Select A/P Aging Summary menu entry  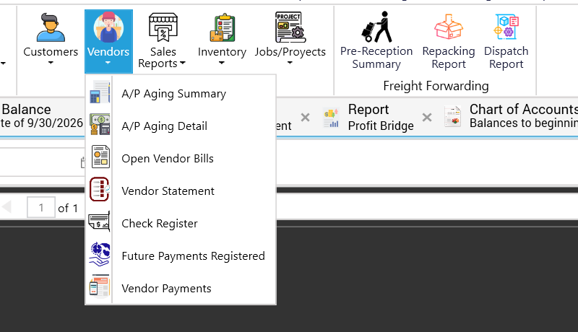tap(181, 94)
